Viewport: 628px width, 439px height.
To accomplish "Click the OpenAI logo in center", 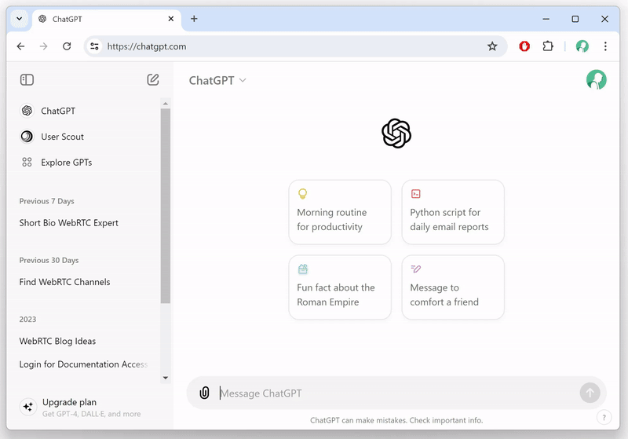I will click(x=396, y=134).
